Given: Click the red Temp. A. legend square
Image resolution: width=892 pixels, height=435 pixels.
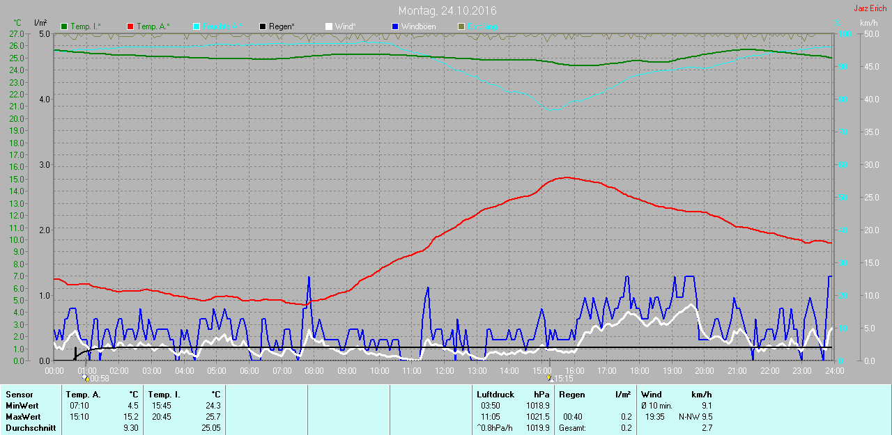Looking at the screenshot, I should click(x=130, y=26).
